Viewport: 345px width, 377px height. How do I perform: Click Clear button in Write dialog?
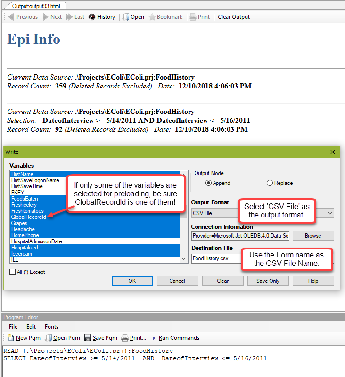(223, 281)
